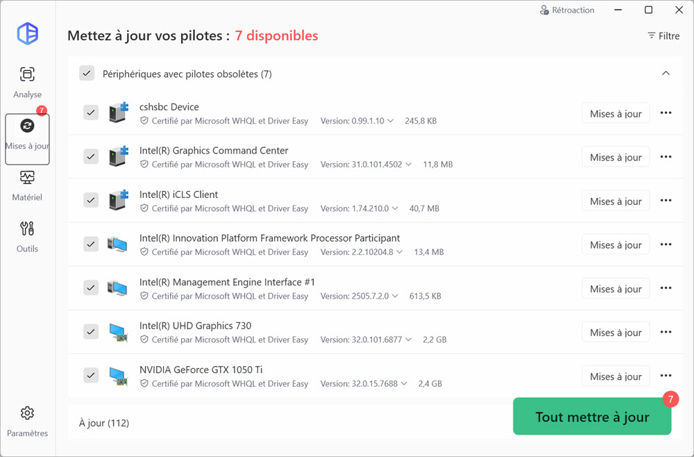Click the Tout mettre à jour button
Image resolution: width=694 pixels, height=457 pixels.
pos(592,417)
